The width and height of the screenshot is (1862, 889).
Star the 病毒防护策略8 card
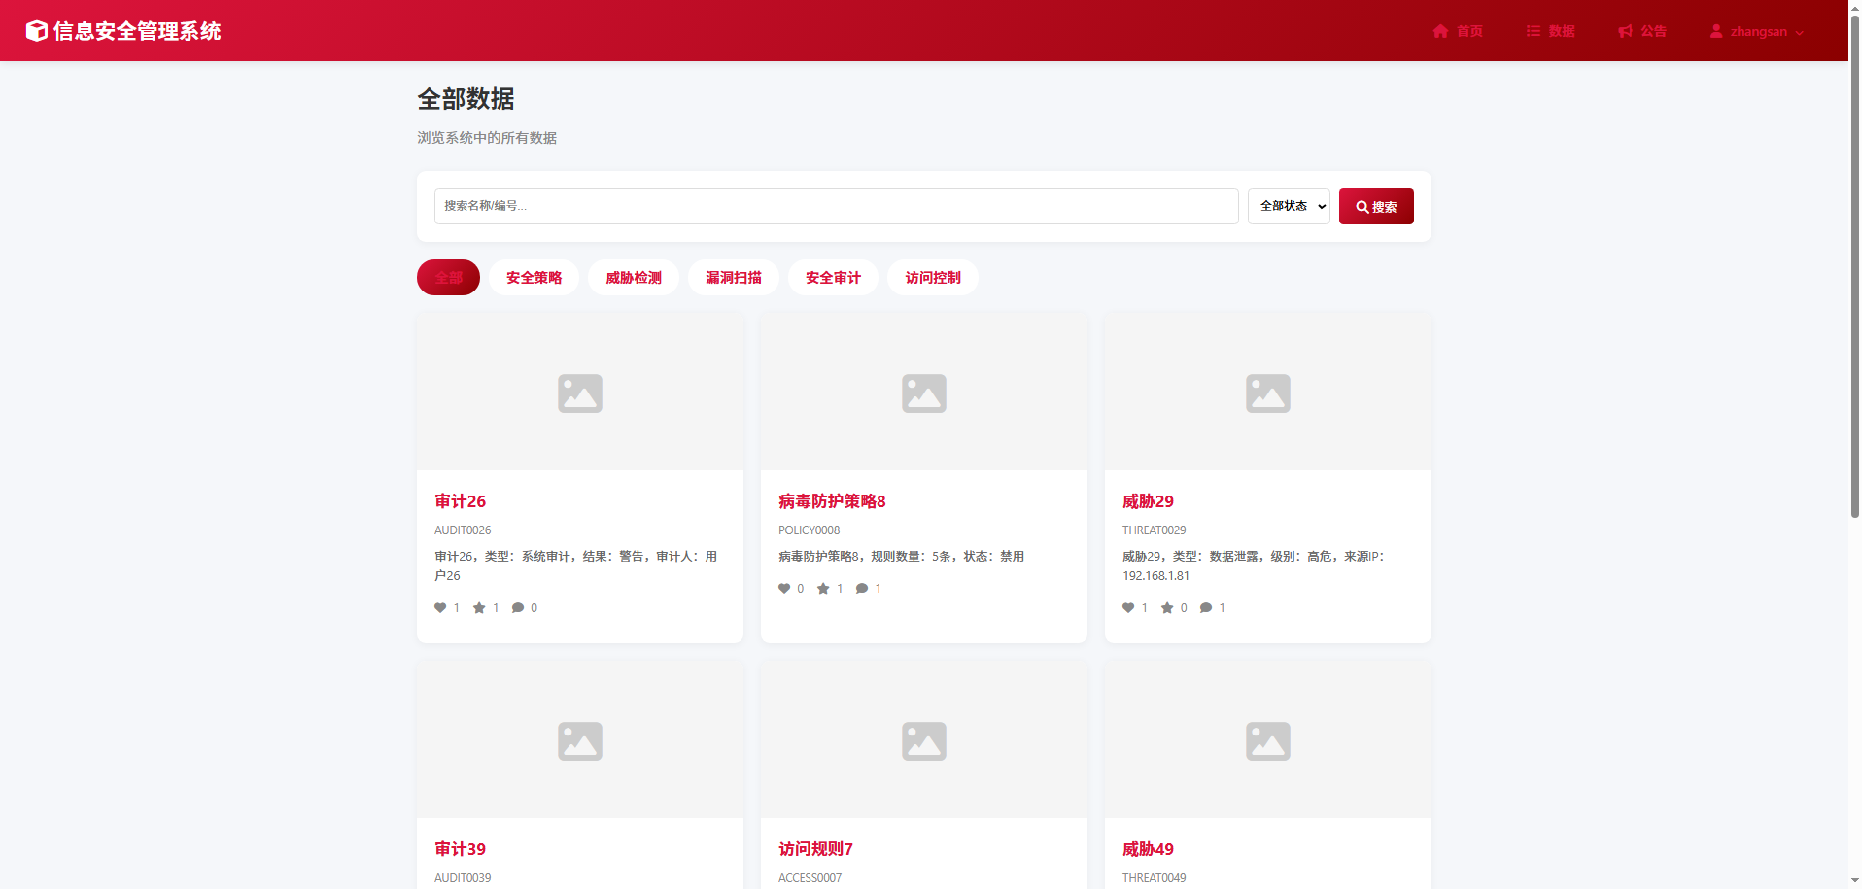click(823, 589)
